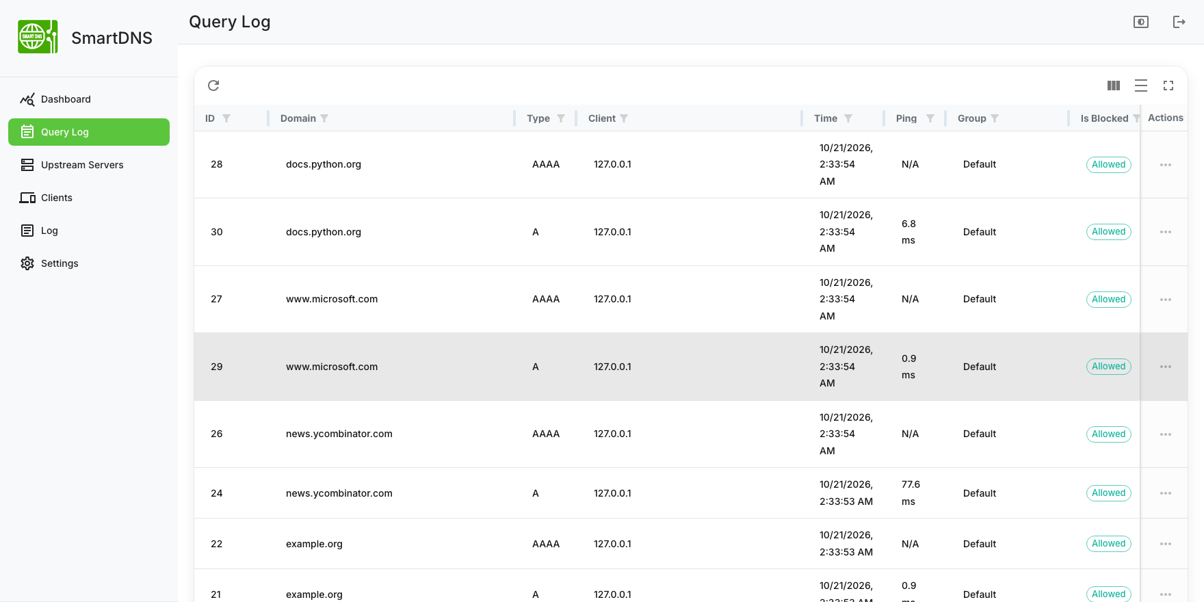Click Allowed badge for row 27
This screenshot has width=1204, height=602.
1108,300
